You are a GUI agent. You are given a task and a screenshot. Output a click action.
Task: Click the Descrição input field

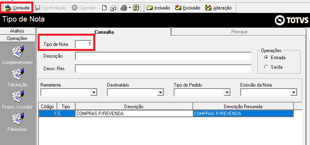click(x=163, y=56)
